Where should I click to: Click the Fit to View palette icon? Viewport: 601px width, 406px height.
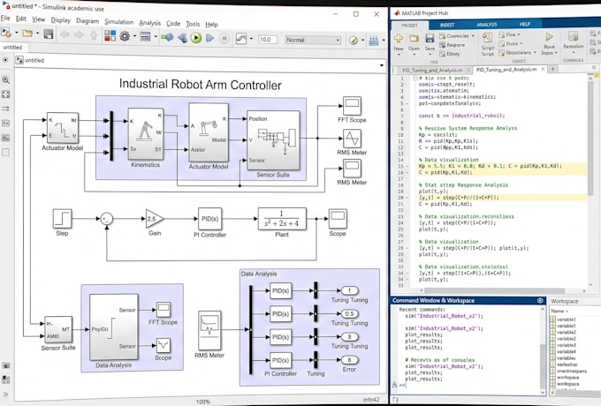[6, 94]
